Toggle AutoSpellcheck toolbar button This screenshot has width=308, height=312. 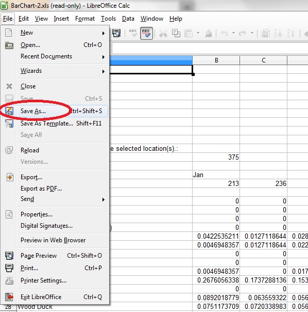[146, 33]
